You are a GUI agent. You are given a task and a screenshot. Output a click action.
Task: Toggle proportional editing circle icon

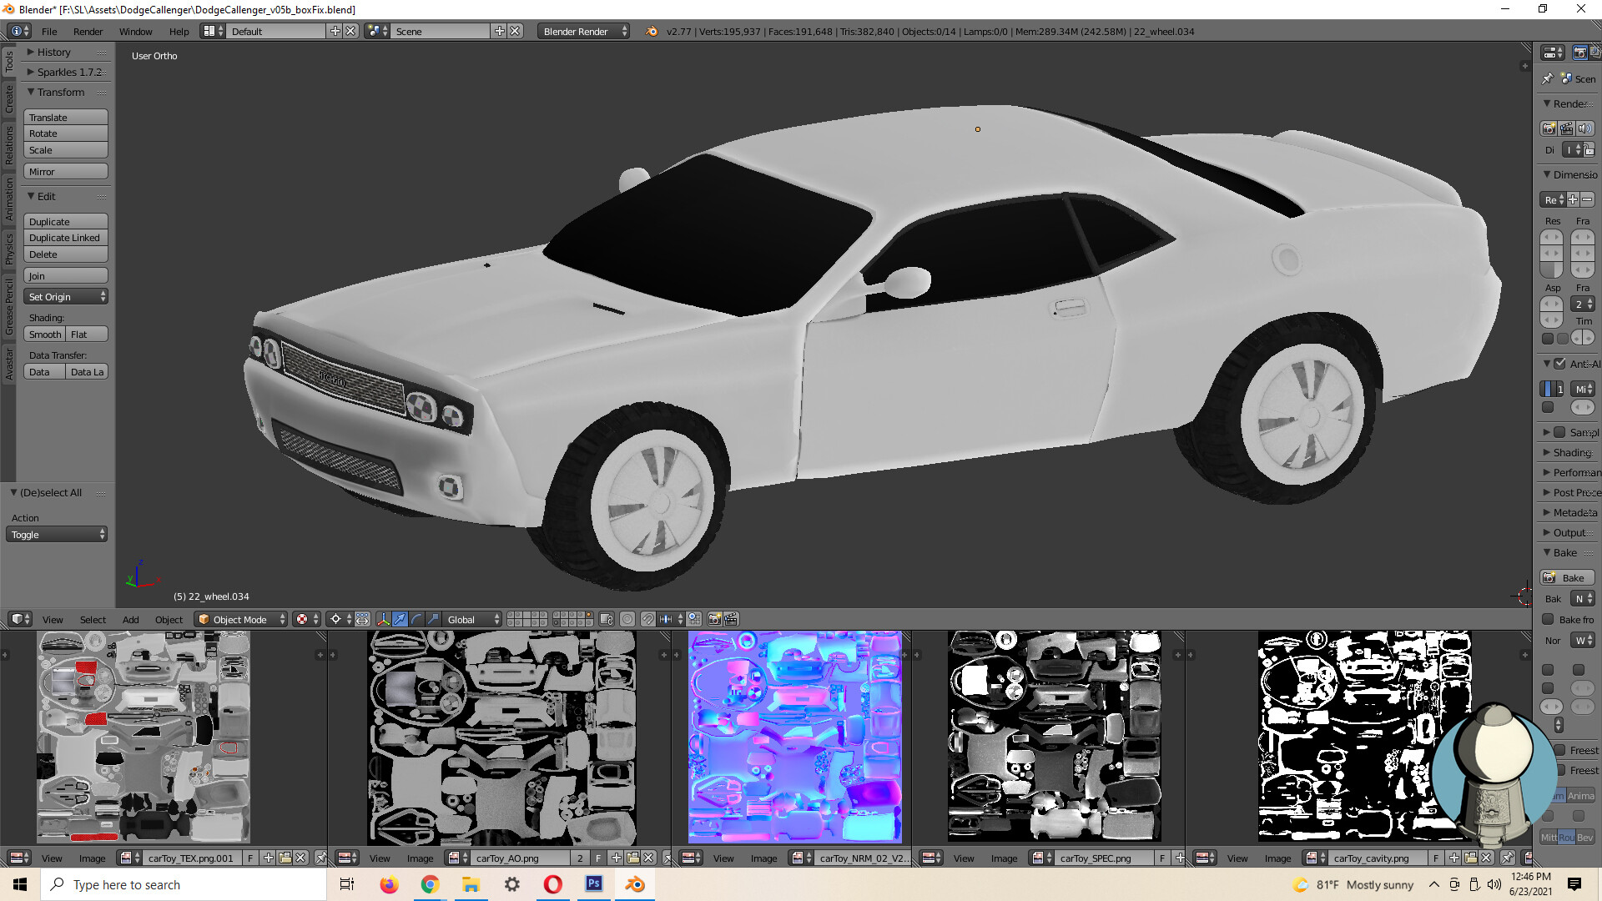point(627,619)
